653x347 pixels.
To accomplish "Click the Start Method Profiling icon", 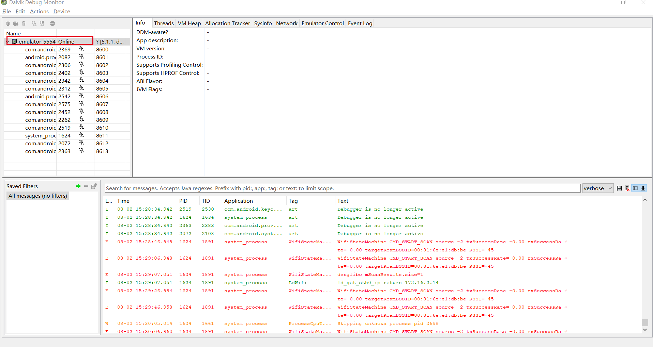I will point(42,23).
